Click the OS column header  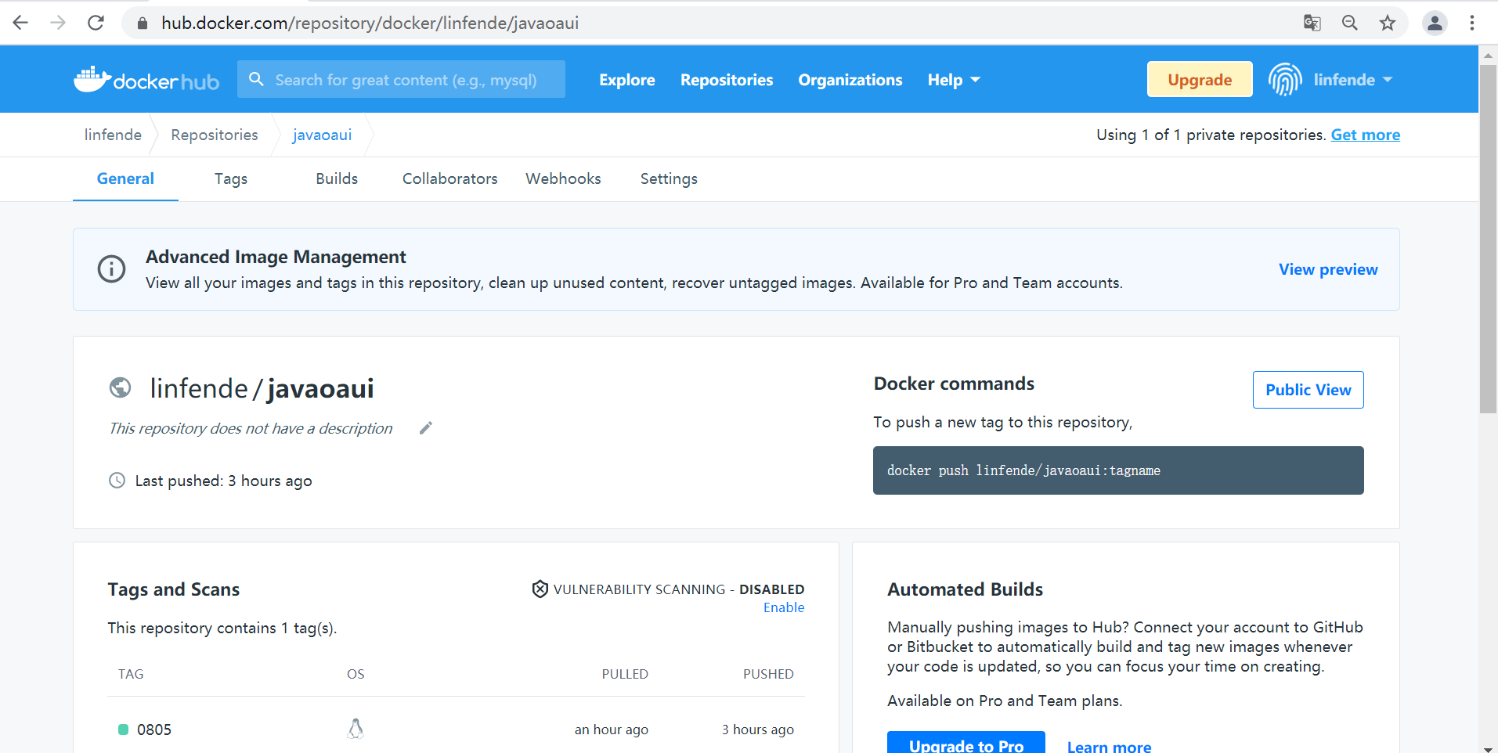click(x=356, y=674)
